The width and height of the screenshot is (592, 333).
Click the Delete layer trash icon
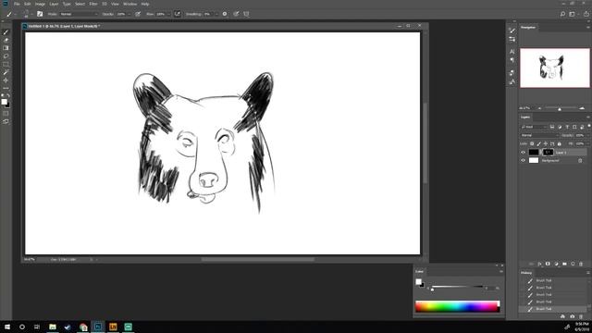pos(581,264)
